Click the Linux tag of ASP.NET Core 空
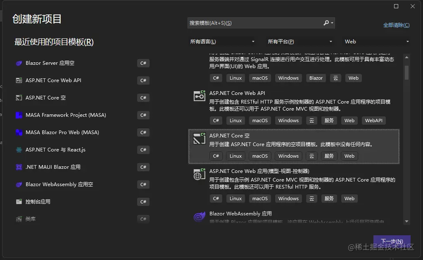Viewport: 423px width, 260px height. pyautogui.click(x=235, y=156)
